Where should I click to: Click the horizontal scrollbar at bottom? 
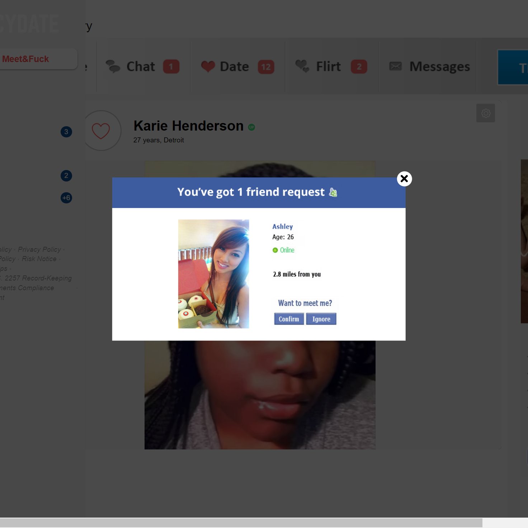(x=241, y=523)
